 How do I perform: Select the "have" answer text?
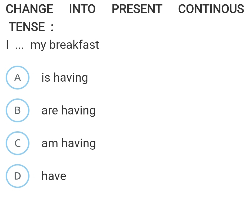point(54,176)
